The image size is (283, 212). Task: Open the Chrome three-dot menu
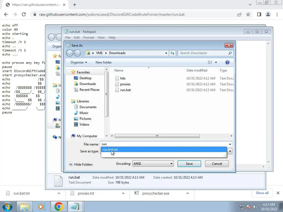pyautogui.click(x=277, y=14)
